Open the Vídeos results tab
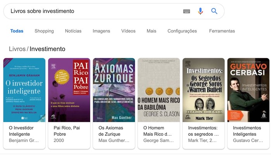This screenshot has height=157, width=271. 128,31
